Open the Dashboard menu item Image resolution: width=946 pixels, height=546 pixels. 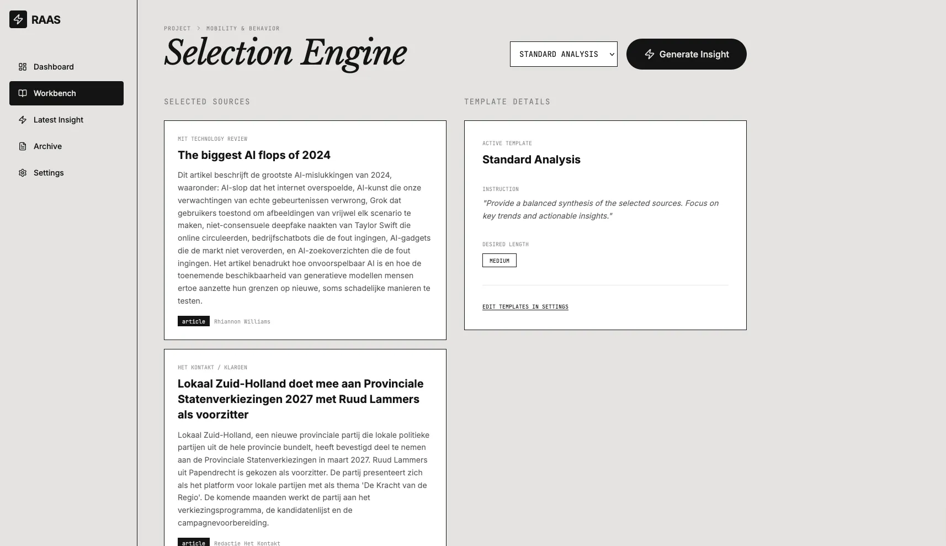54,67
